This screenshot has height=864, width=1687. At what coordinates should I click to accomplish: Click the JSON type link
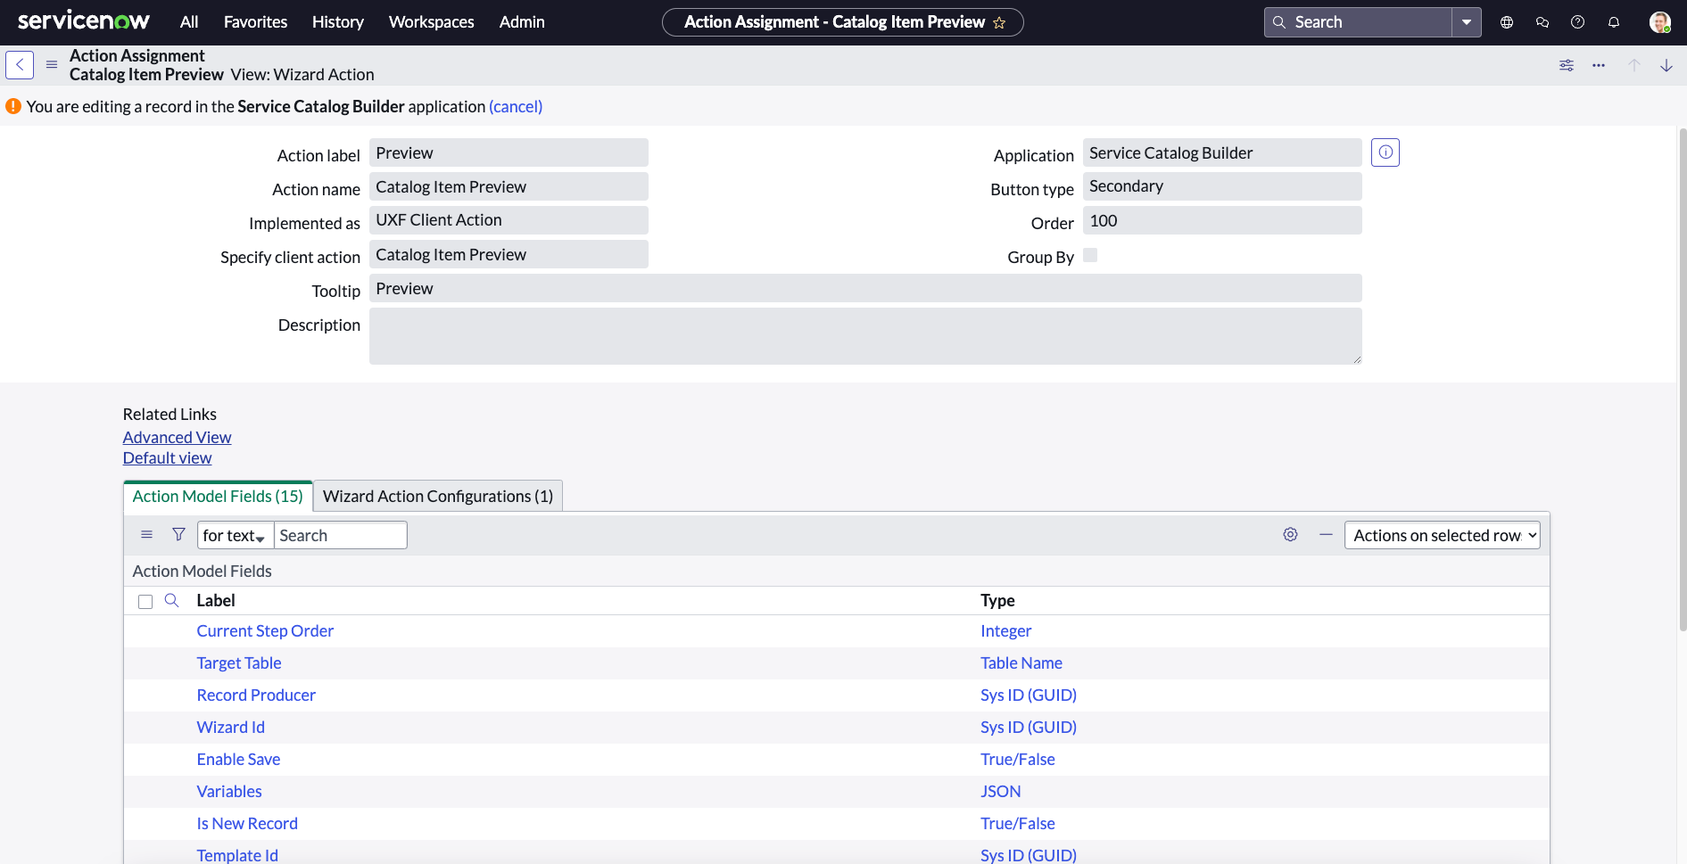pyautogui.click(x=1000, y=792)
